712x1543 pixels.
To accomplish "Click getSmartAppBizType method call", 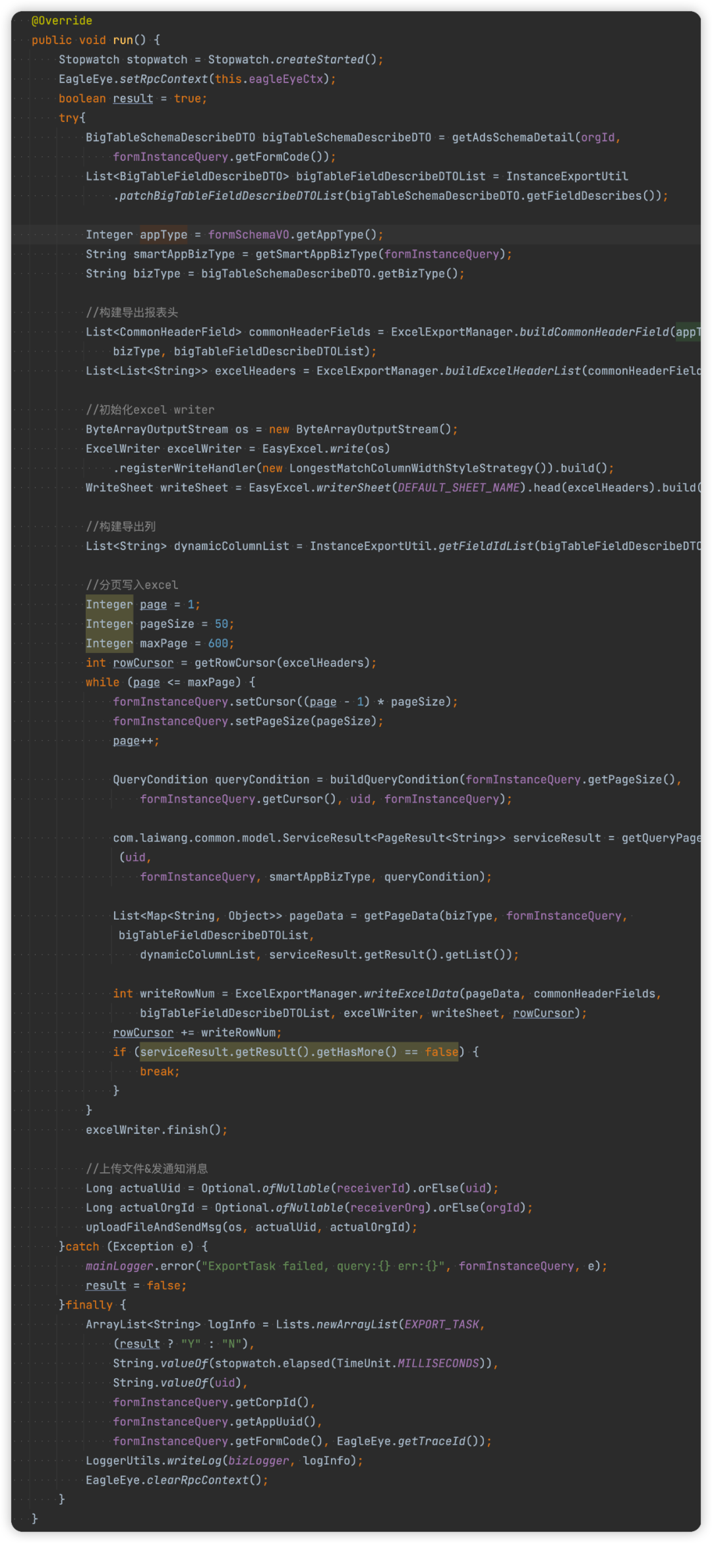I will (316, 254).
